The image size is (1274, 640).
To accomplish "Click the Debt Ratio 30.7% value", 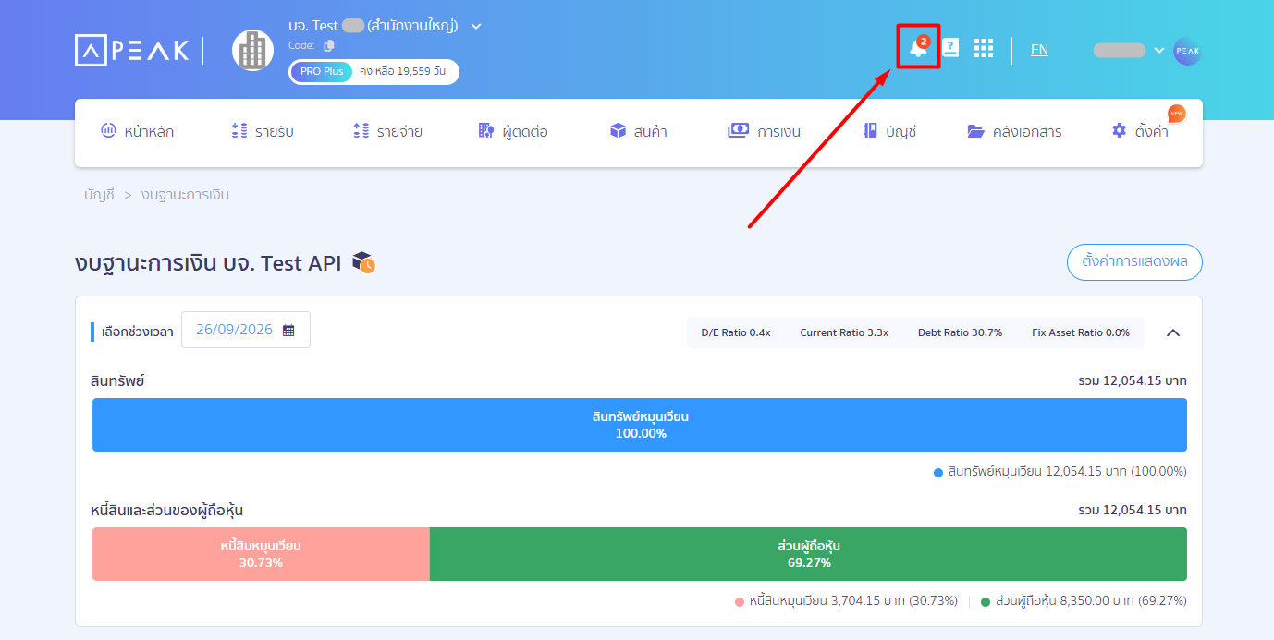I will [960, 332].
